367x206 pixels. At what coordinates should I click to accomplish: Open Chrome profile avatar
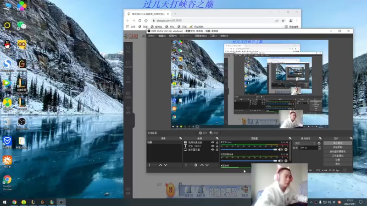point(291,21)
